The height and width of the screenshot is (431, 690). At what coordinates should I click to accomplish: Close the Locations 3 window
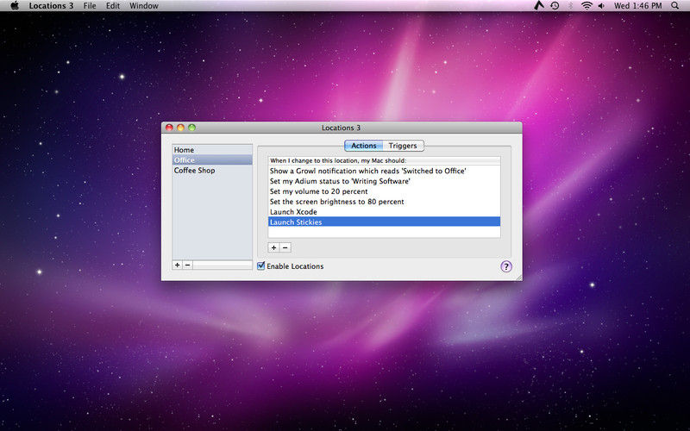(x=169, y=128)
